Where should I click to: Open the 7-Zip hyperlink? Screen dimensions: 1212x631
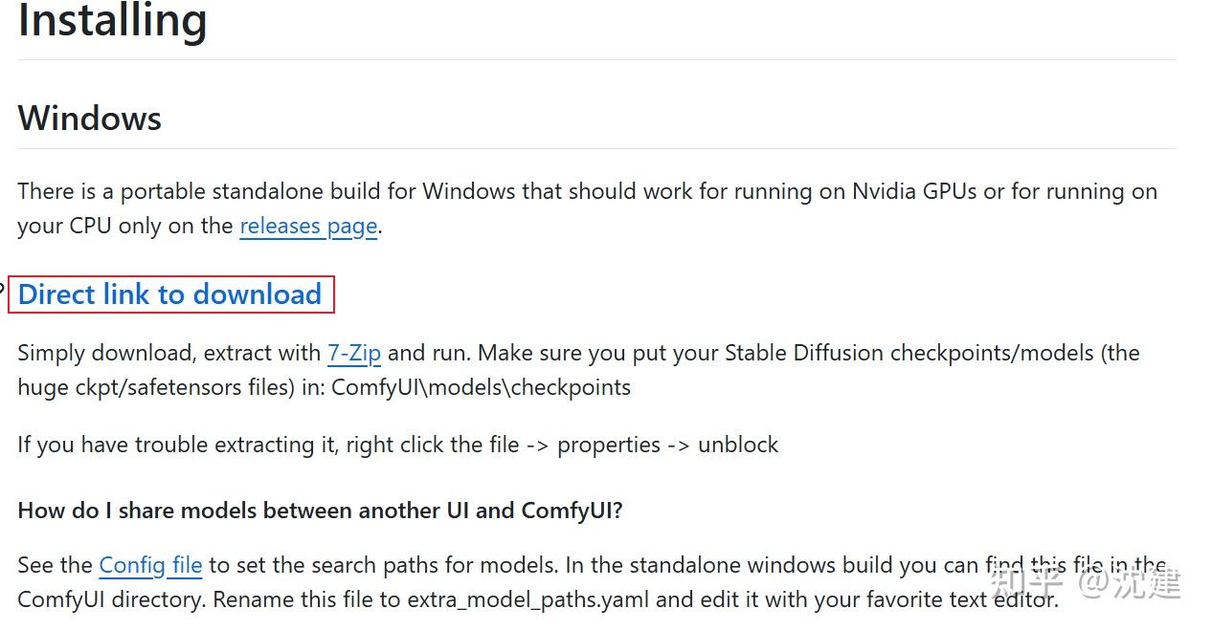[354, 354]
